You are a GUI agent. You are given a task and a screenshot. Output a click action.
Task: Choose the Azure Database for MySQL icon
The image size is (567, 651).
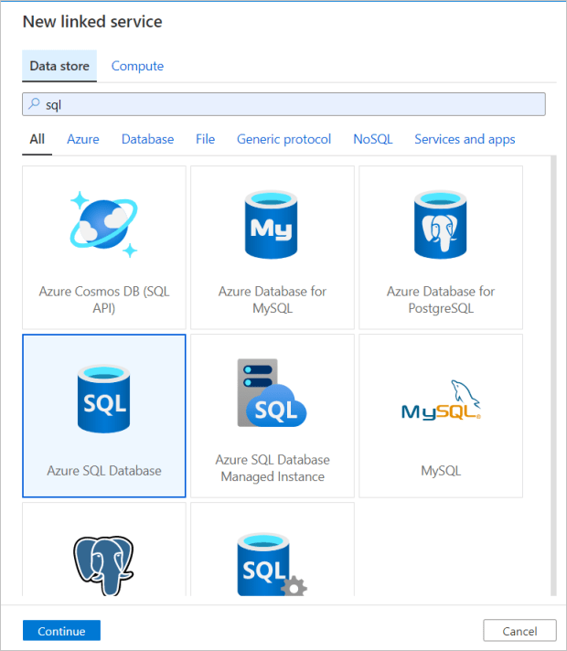coord(272,224)
